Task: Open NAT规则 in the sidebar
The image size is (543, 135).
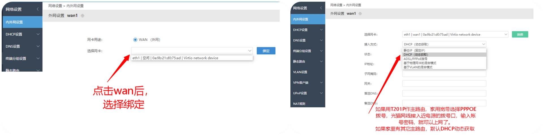Action: [x=299, y=104]
